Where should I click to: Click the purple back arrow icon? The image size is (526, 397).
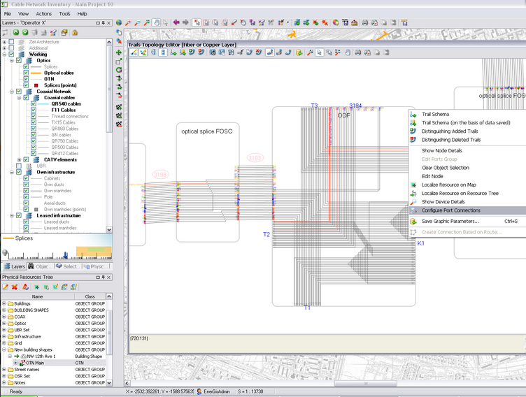pos(176,22)
